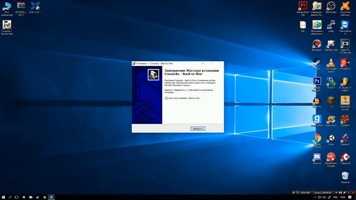Click the setup wizard taskbar button

(51, 197)
